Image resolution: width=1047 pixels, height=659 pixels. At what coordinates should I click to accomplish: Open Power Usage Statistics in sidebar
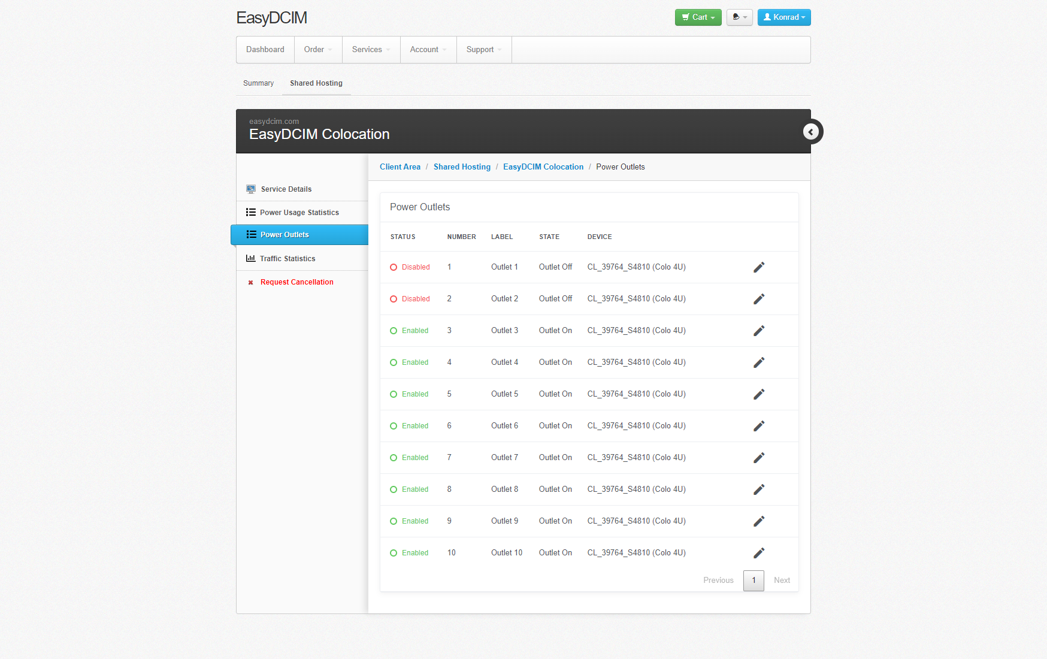299,213
